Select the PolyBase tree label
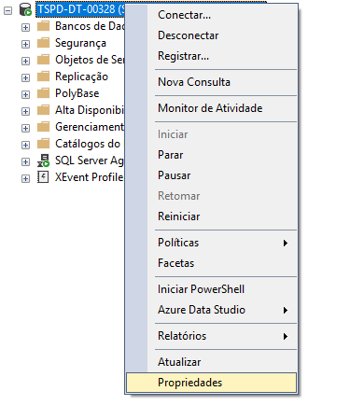The height and width of the screenshot is (419, 364). (77, 93)
